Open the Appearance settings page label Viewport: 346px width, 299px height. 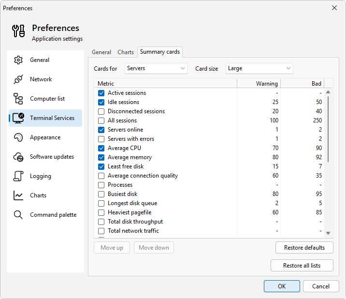pyautogui.click(x=45, y=137)
